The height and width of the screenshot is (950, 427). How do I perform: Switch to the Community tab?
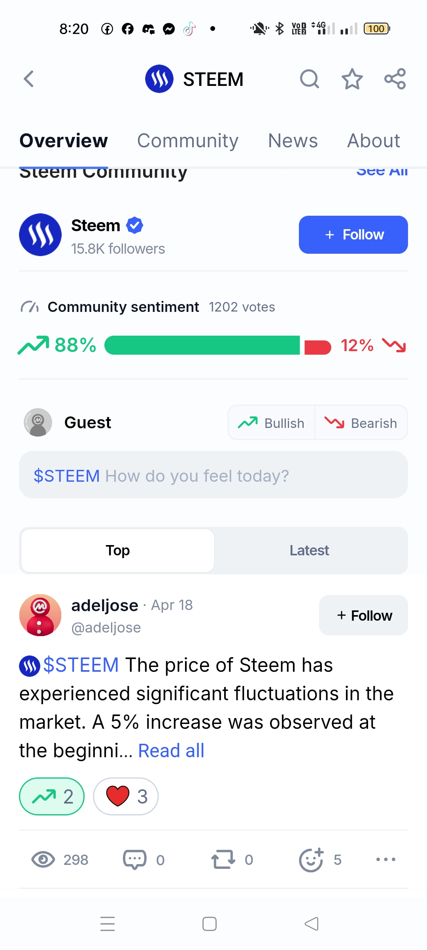coord(188,141)
